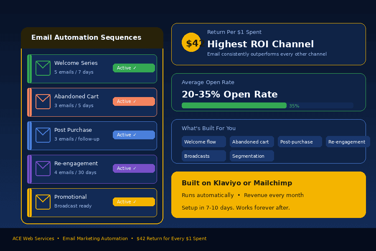Viewport: 376px width, 251px height.
Task: Click the green open rate progress bar
Action: [234, 105]
